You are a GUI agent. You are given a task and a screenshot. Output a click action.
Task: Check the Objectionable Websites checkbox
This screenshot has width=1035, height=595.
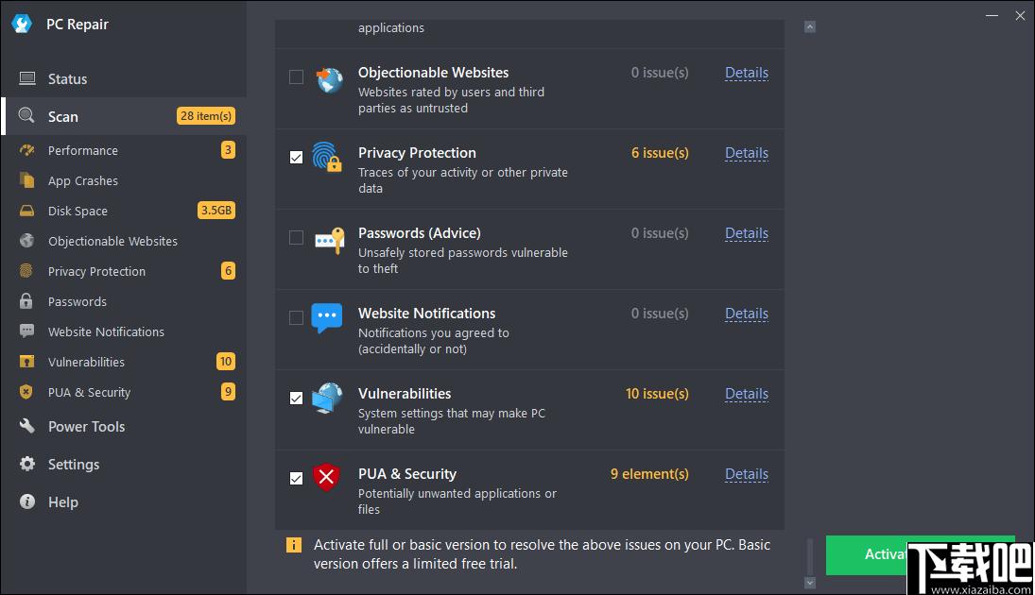(297, 77)
